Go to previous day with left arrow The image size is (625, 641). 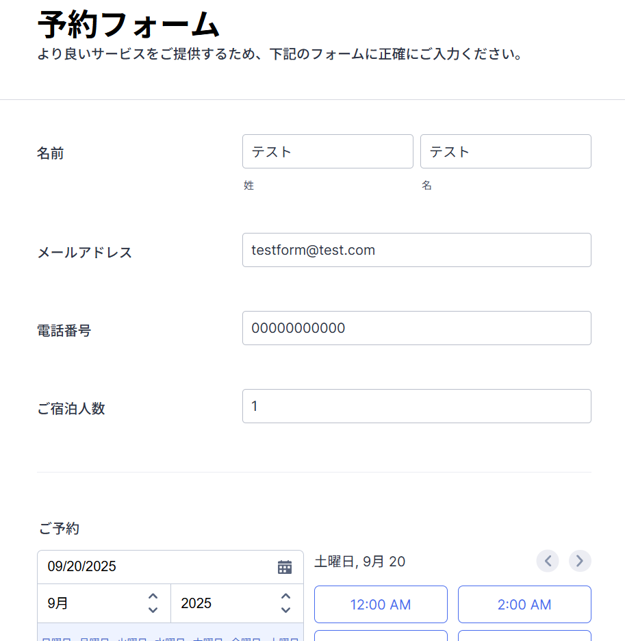548,561
